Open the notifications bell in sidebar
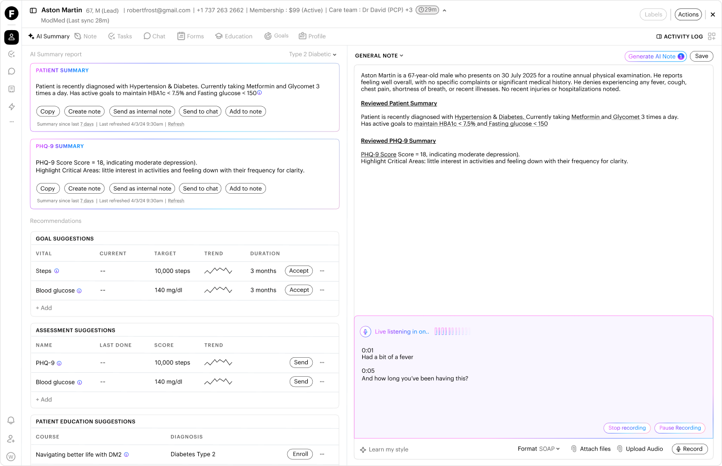 [11, 420]
